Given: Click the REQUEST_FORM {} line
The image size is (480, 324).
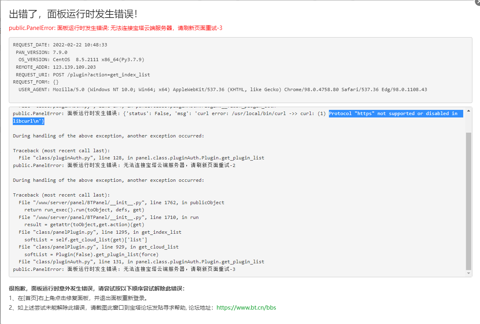Looking at the screenshot, I should click(36, 82).
